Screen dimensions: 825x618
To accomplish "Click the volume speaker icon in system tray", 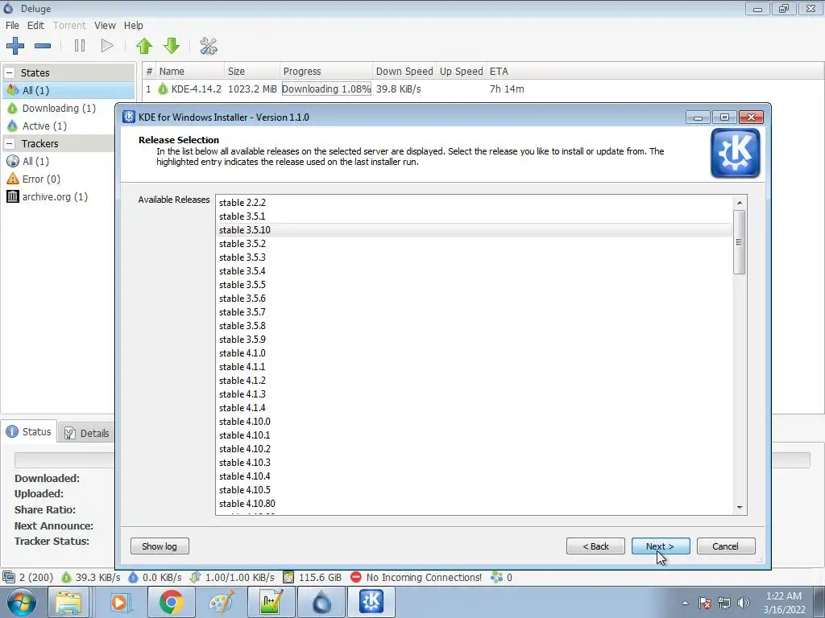I will point(744,603).
